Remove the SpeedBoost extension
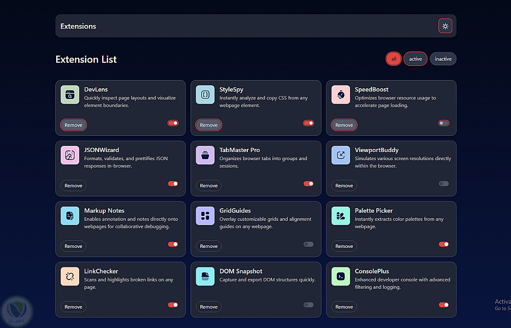This screenshot has height=328, width=511. pos(344,125)
